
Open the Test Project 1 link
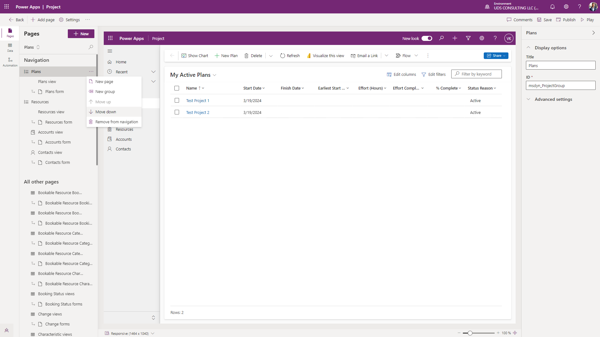coord(197,100)
